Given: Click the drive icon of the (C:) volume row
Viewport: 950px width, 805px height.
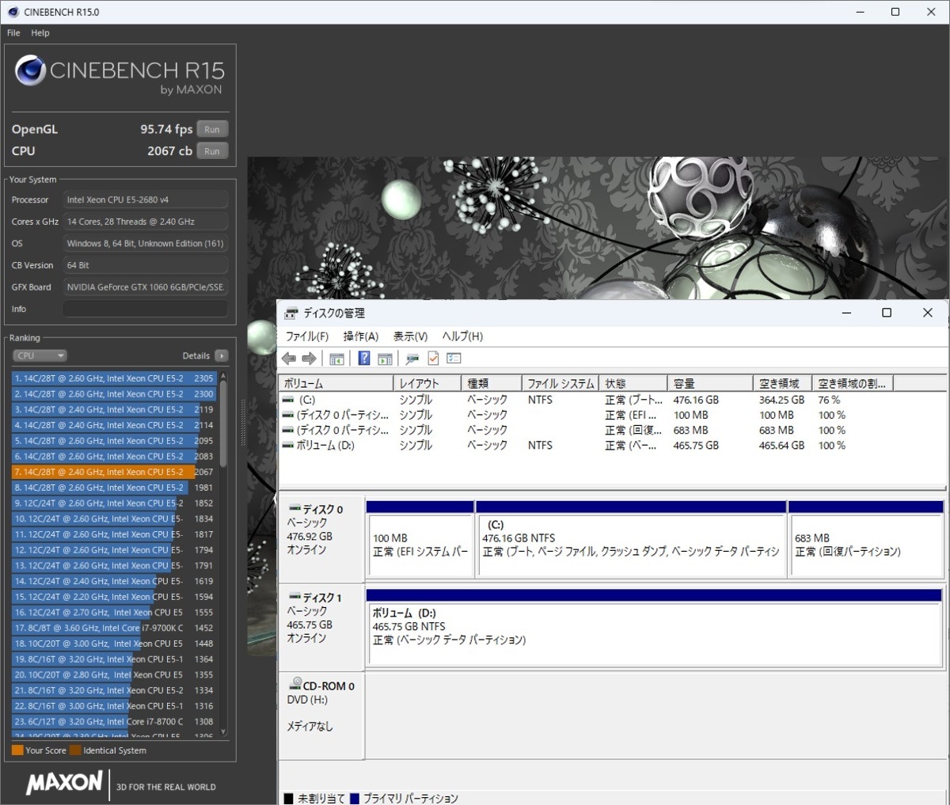Looking at the screenshot, I should 288,401.
